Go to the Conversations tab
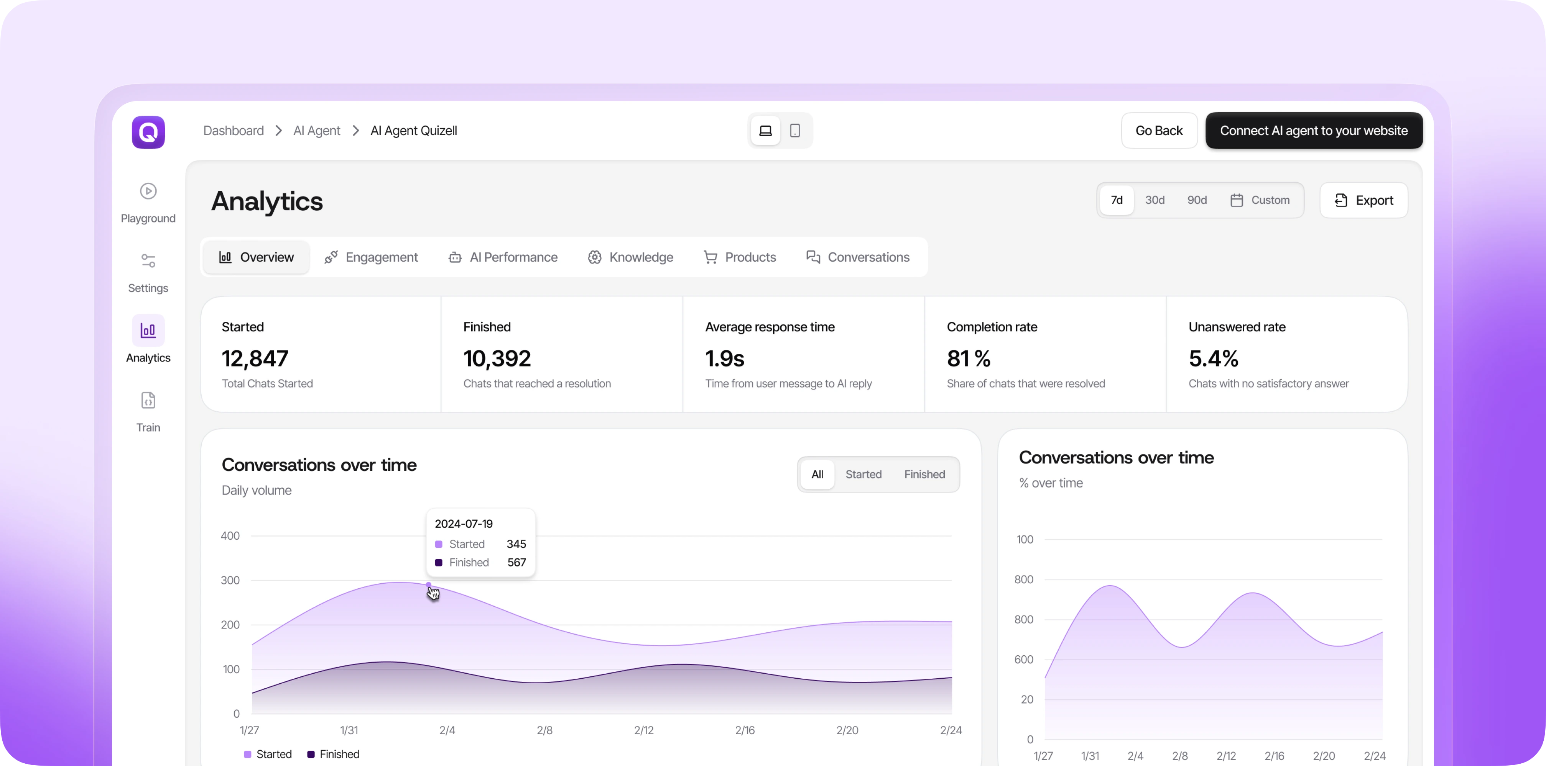The image size is (1546, 766). [858, 257]
